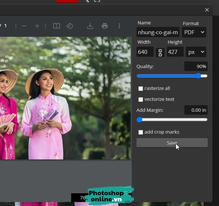The height and width of the screenshot is (206, 219).
Task: Click the download PDF icon
Action: pos(90,26)
